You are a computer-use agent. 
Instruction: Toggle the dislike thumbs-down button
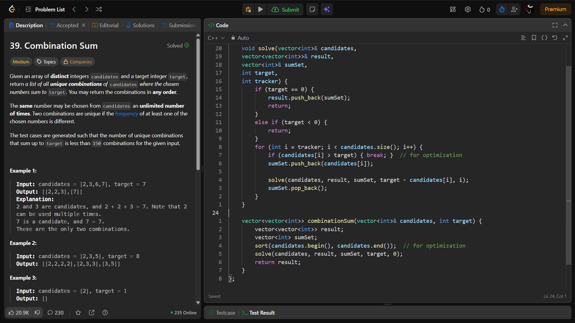pyautogui.click(x=37, y=313)
